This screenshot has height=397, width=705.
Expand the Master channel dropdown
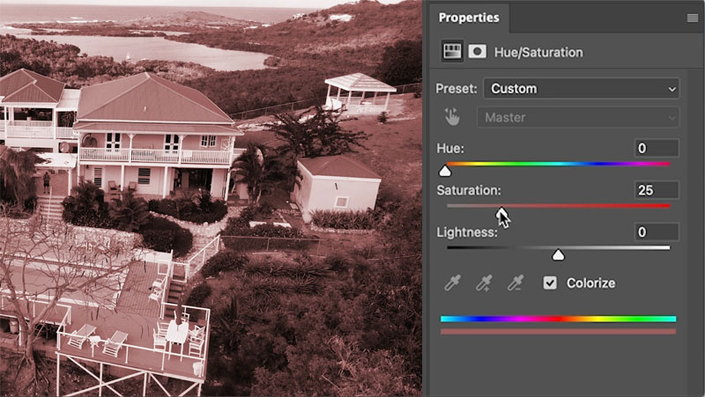pyautogui.click(x=578, y=118)
